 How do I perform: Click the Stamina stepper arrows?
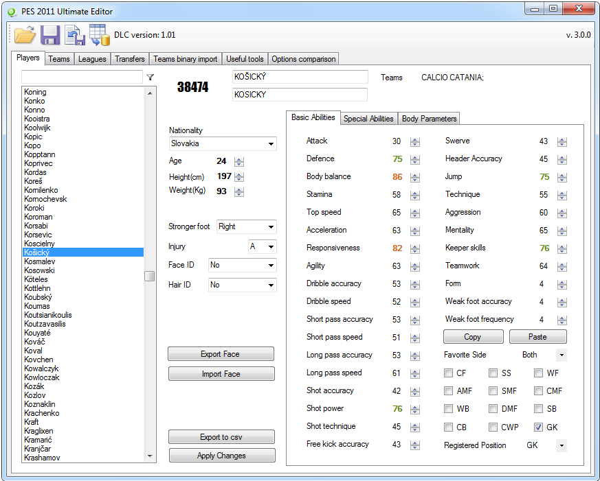(415, 196)
